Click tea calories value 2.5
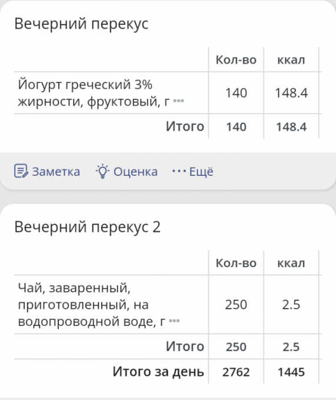This screenshot has height=400, width=336. (291, 305)
